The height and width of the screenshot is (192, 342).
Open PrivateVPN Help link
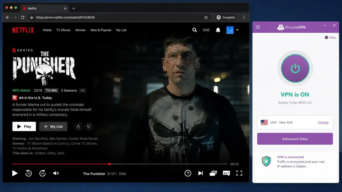330,37
